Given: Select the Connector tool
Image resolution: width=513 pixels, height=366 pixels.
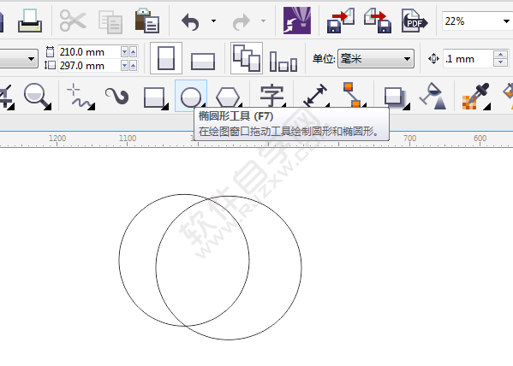Looking at the screenshot, I should coord(354,95).
